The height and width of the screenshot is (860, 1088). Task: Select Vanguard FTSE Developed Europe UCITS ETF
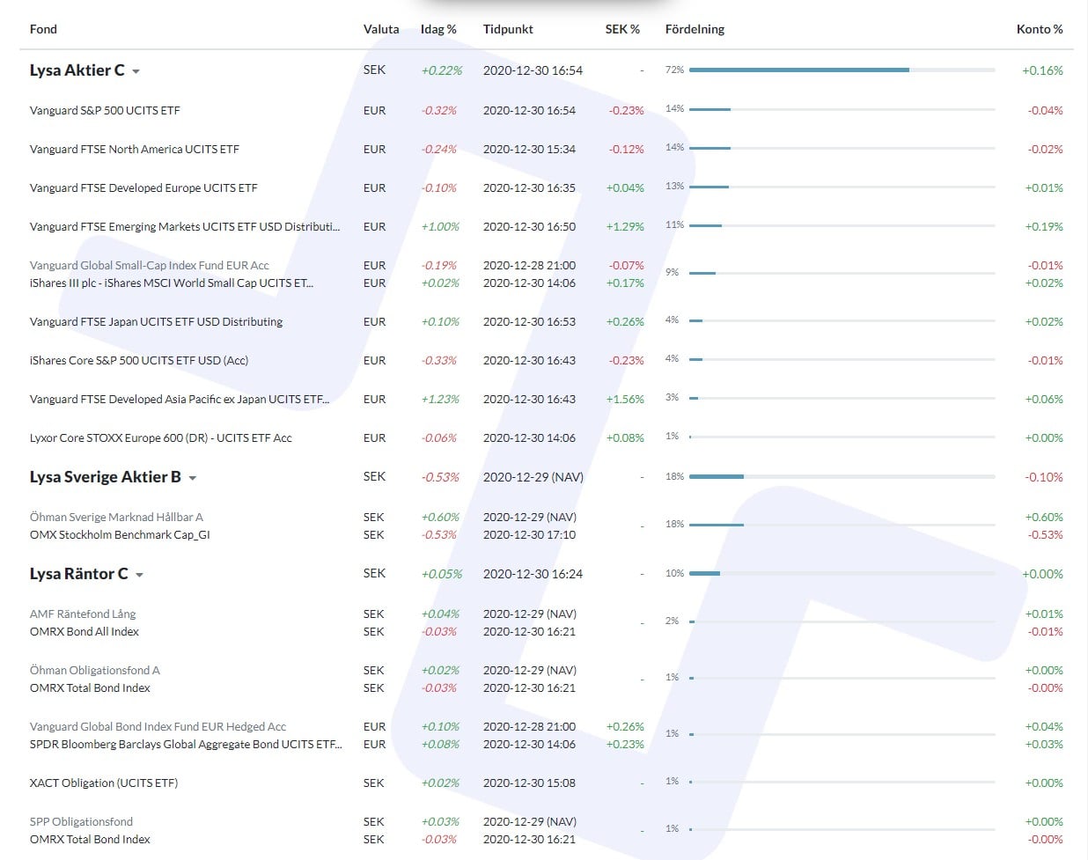point(143,187)
